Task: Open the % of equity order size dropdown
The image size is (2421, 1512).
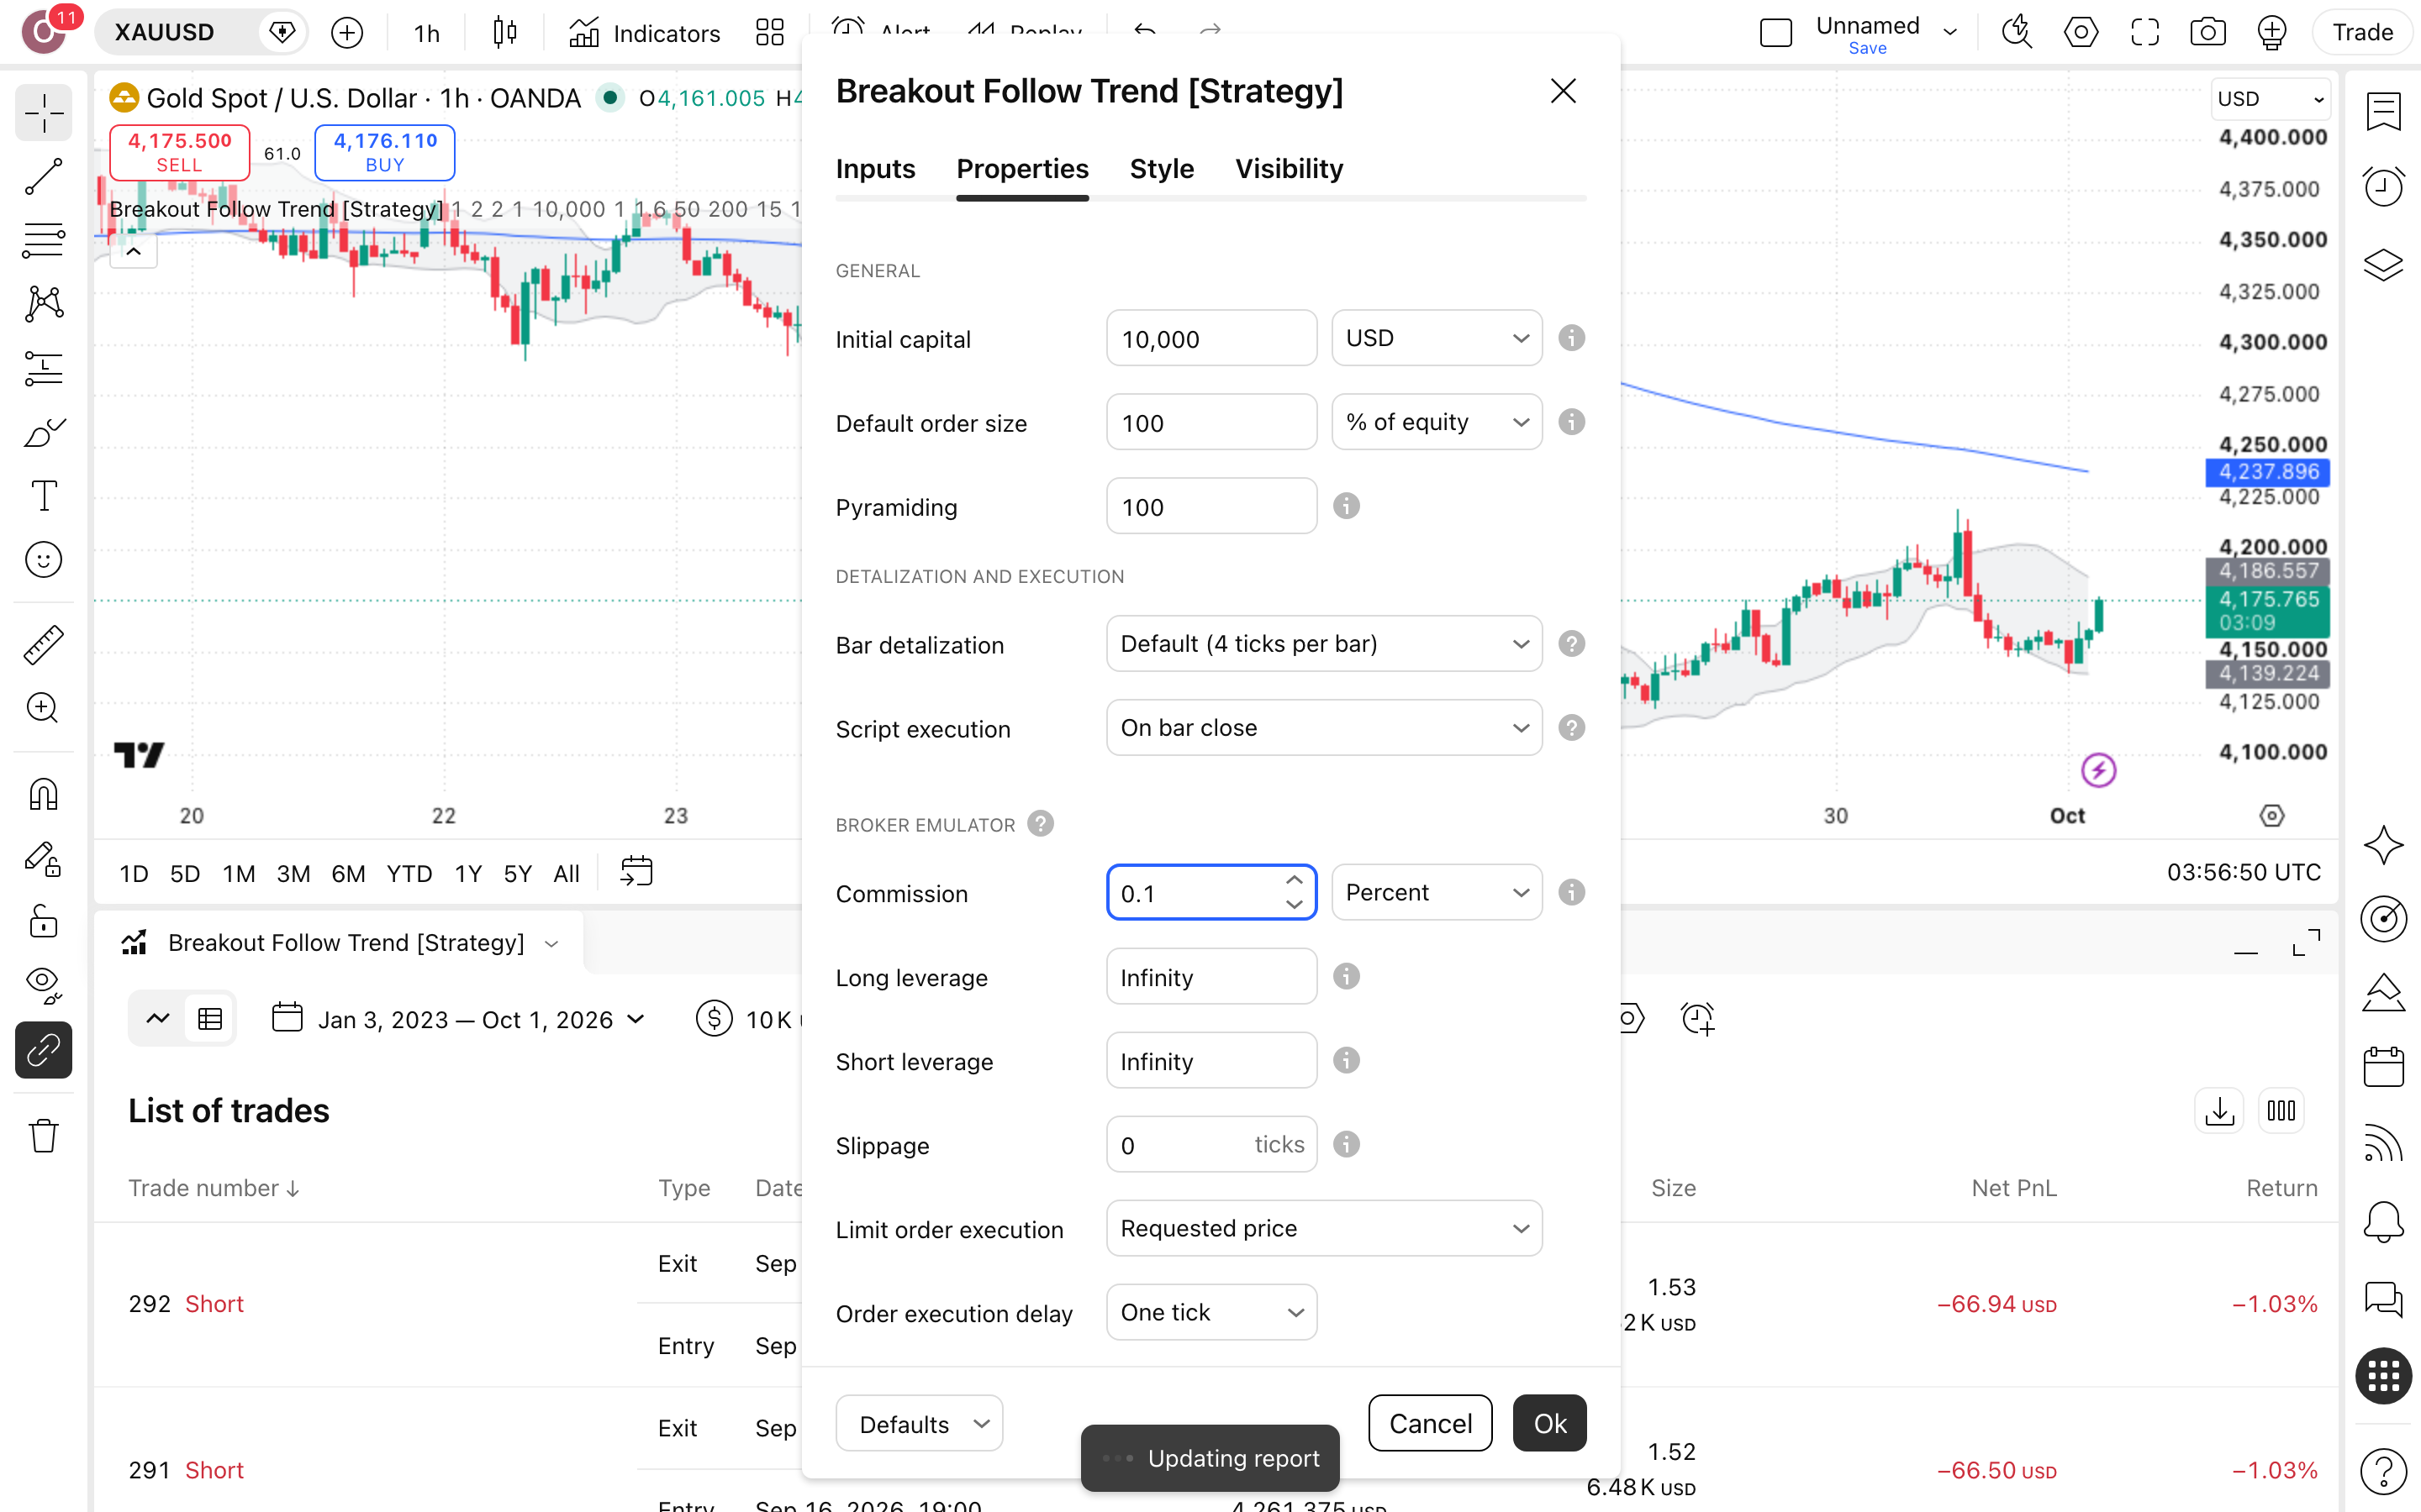Action: pyautogui.click(x=1437, y=422)
